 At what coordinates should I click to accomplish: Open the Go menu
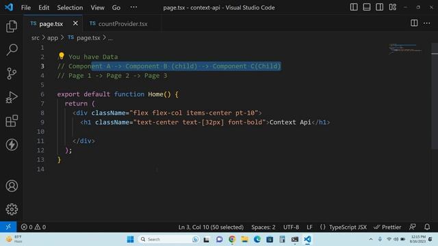(x=116, y=8)
